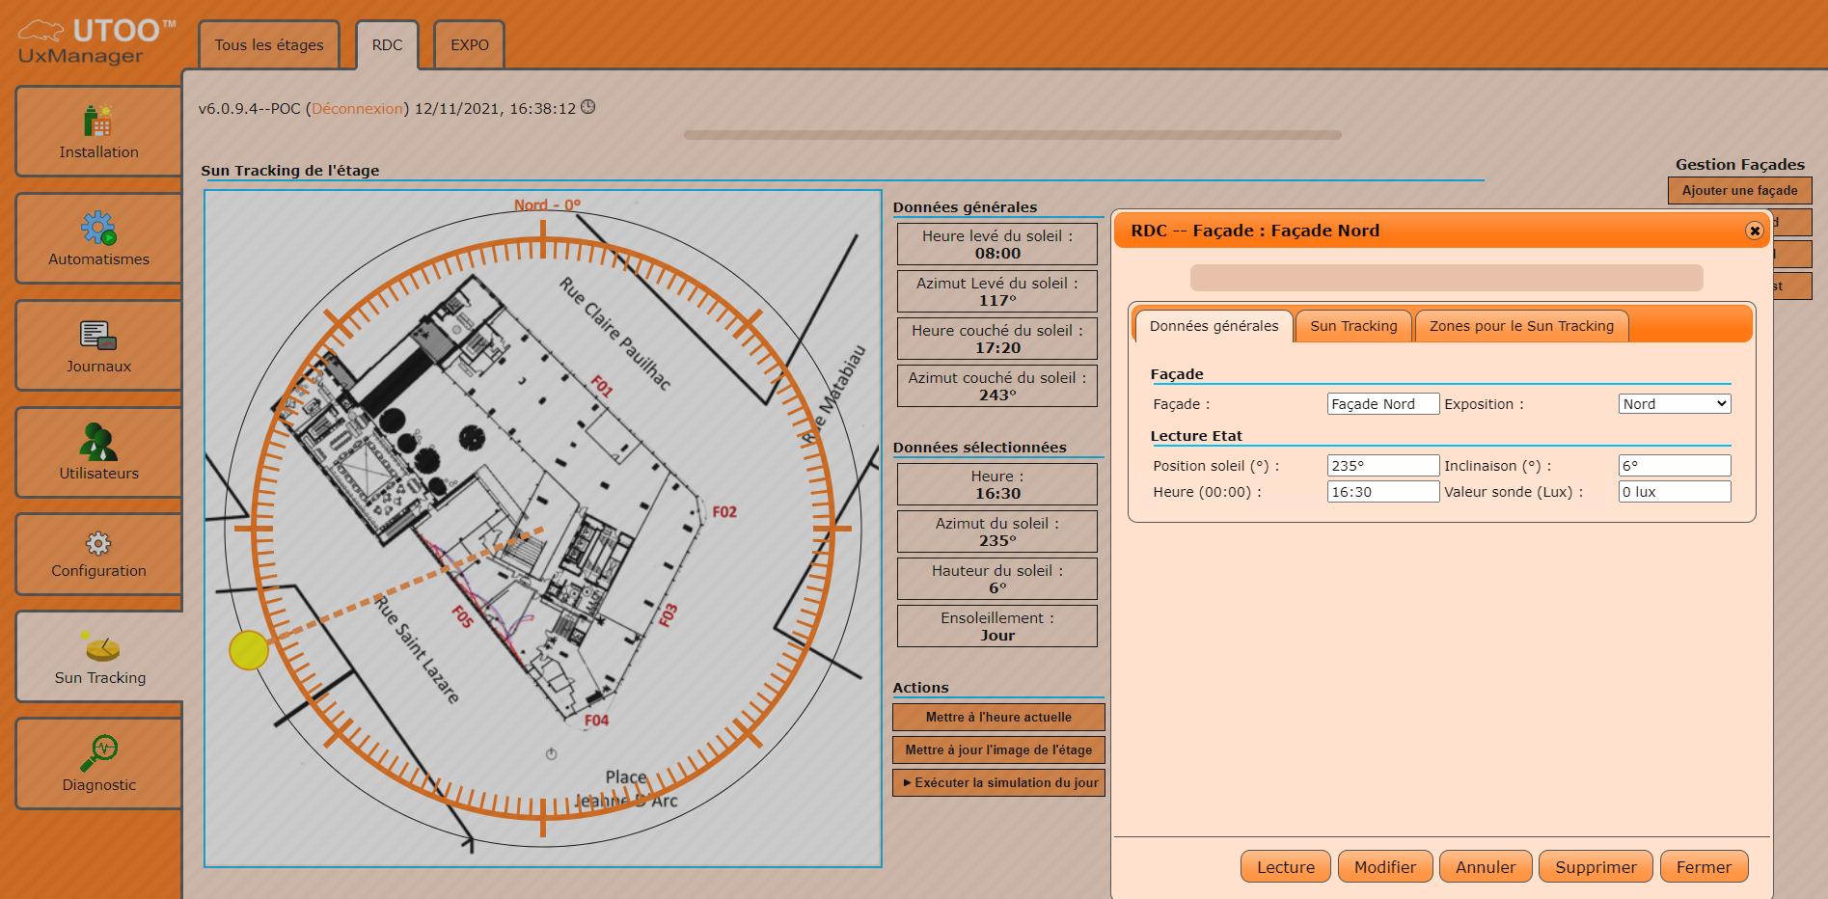Viewport: 1828px width, 899px height.
Task: Switch to Tous les étages tab
Action: coord(269,45)
